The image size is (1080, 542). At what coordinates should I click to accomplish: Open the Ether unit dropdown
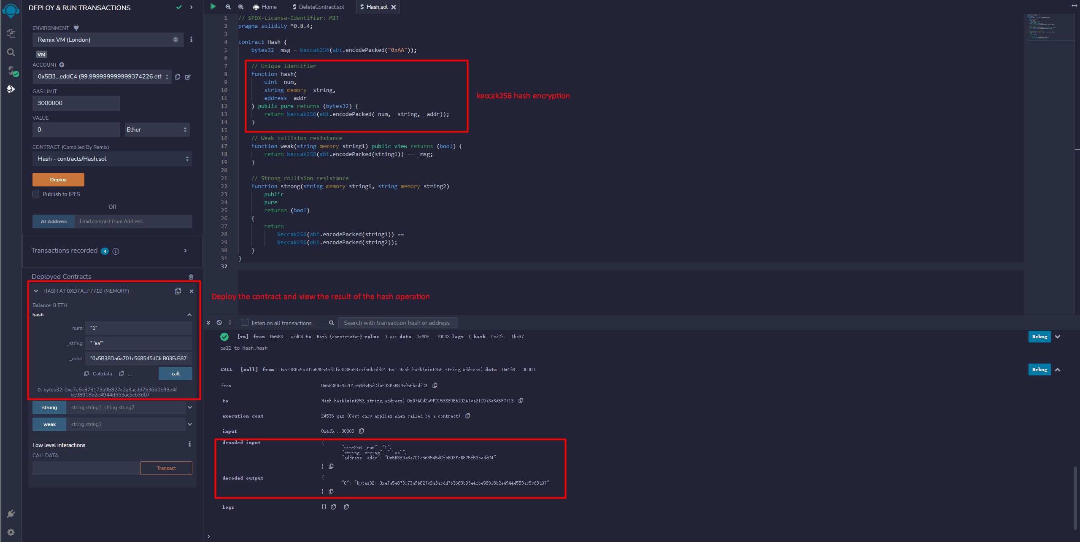pos(157,129)
